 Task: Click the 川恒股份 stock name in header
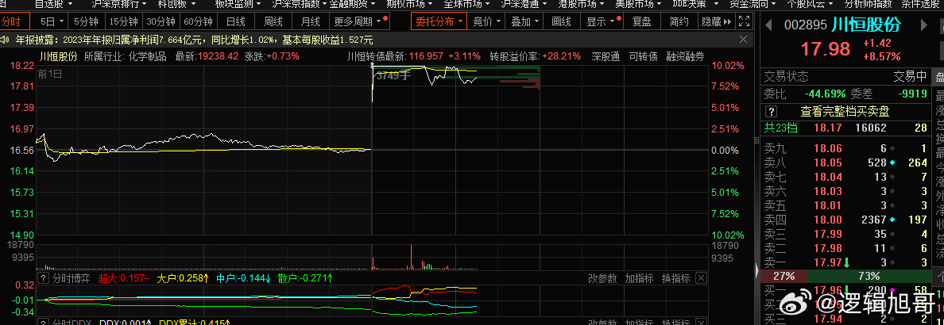tap(866, 25)
